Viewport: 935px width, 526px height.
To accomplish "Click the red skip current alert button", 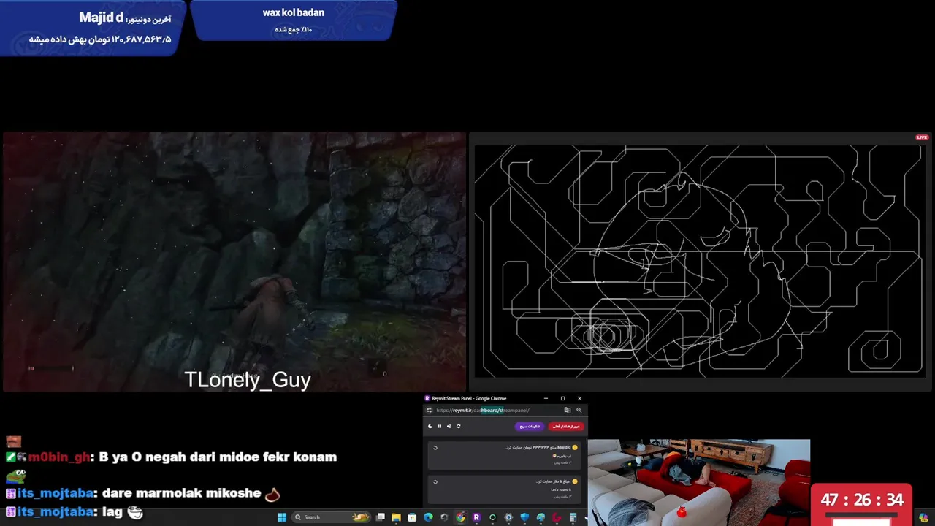I will pos(566,427).
